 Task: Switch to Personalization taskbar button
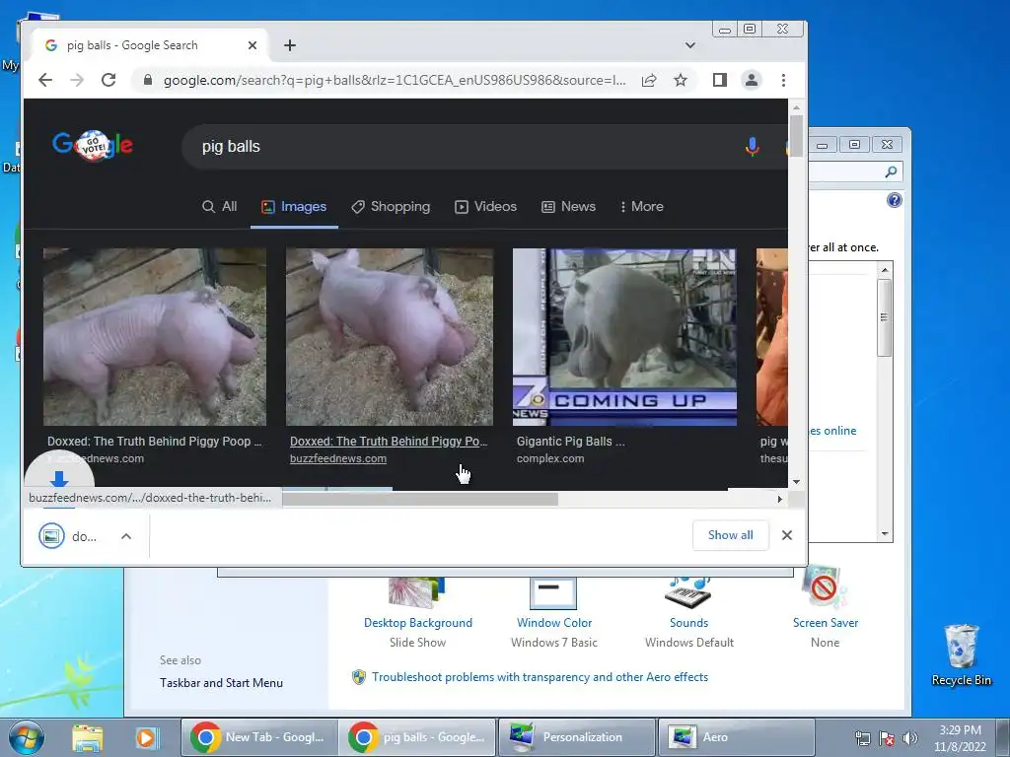click(576, 737)
